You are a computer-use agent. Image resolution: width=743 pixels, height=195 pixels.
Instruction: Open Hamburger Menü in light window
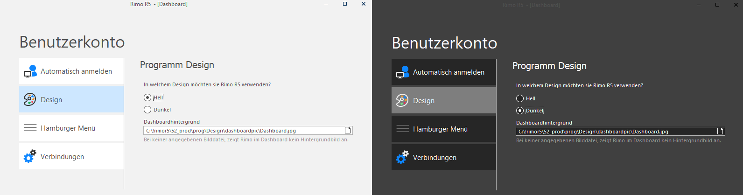pos(71,128)
